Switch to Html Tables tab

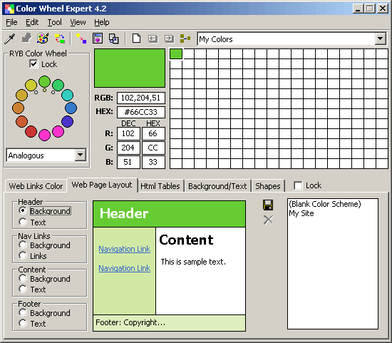pyautogui.click(x=160, y=186)
